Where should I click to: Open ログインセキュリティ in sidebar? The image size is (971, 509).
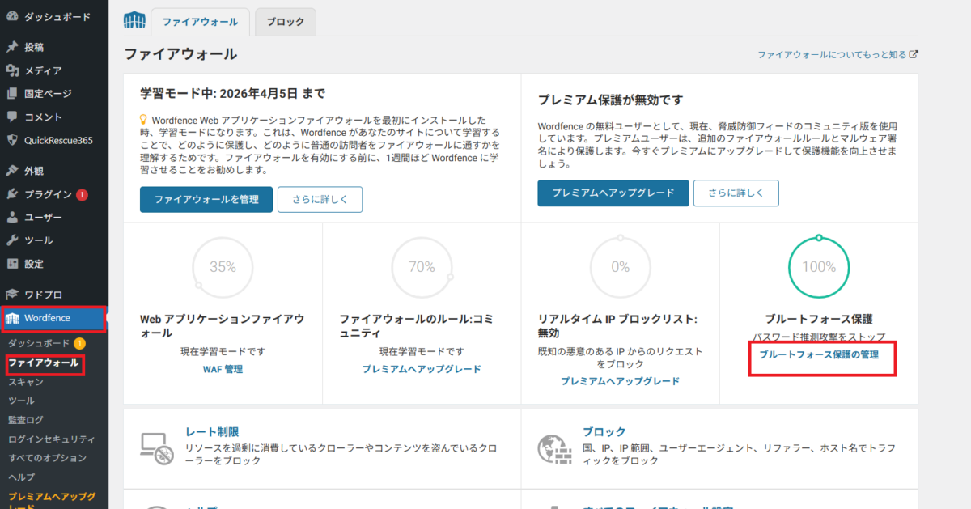click(x=51, y=439)
